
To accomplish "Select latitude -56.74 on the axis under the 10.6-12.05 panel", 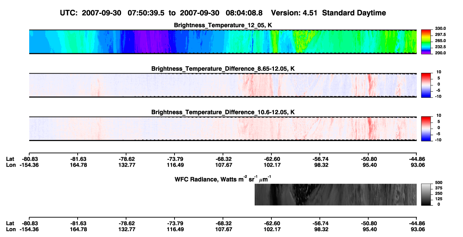I will (x=320, y=160).
